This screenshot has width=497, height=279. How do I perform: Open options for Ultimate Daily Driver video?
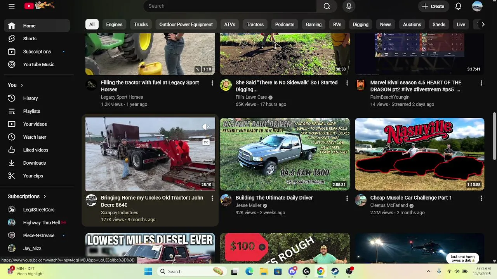pyautogui.click(x=347, y=198)
